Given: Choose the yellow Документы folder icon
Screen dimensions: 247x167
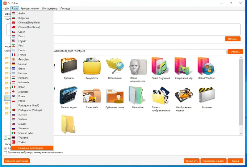Looking at the screenshot, I should [92, 66].
